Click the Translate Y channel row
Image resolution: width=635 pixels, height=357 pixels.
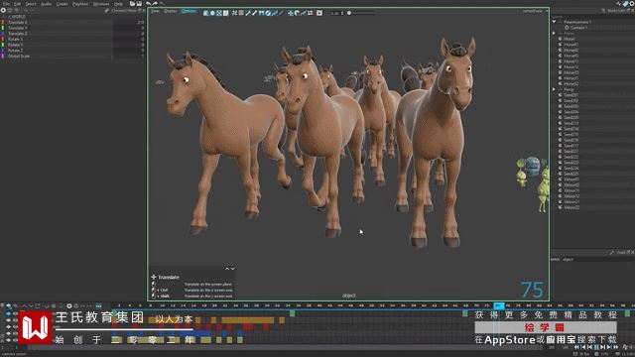(72, 28)
